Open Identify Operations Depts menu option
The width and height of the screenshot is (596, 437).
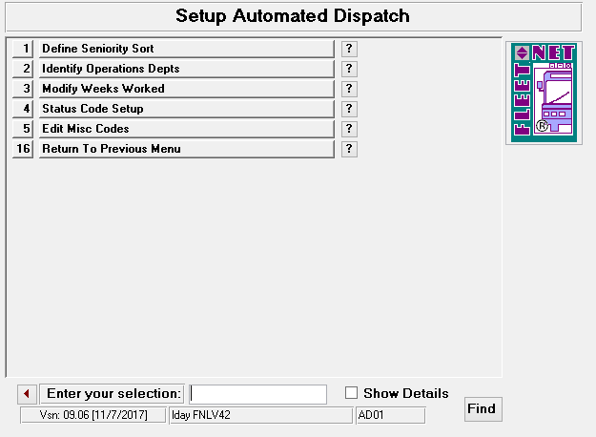[x=186, y=69]
